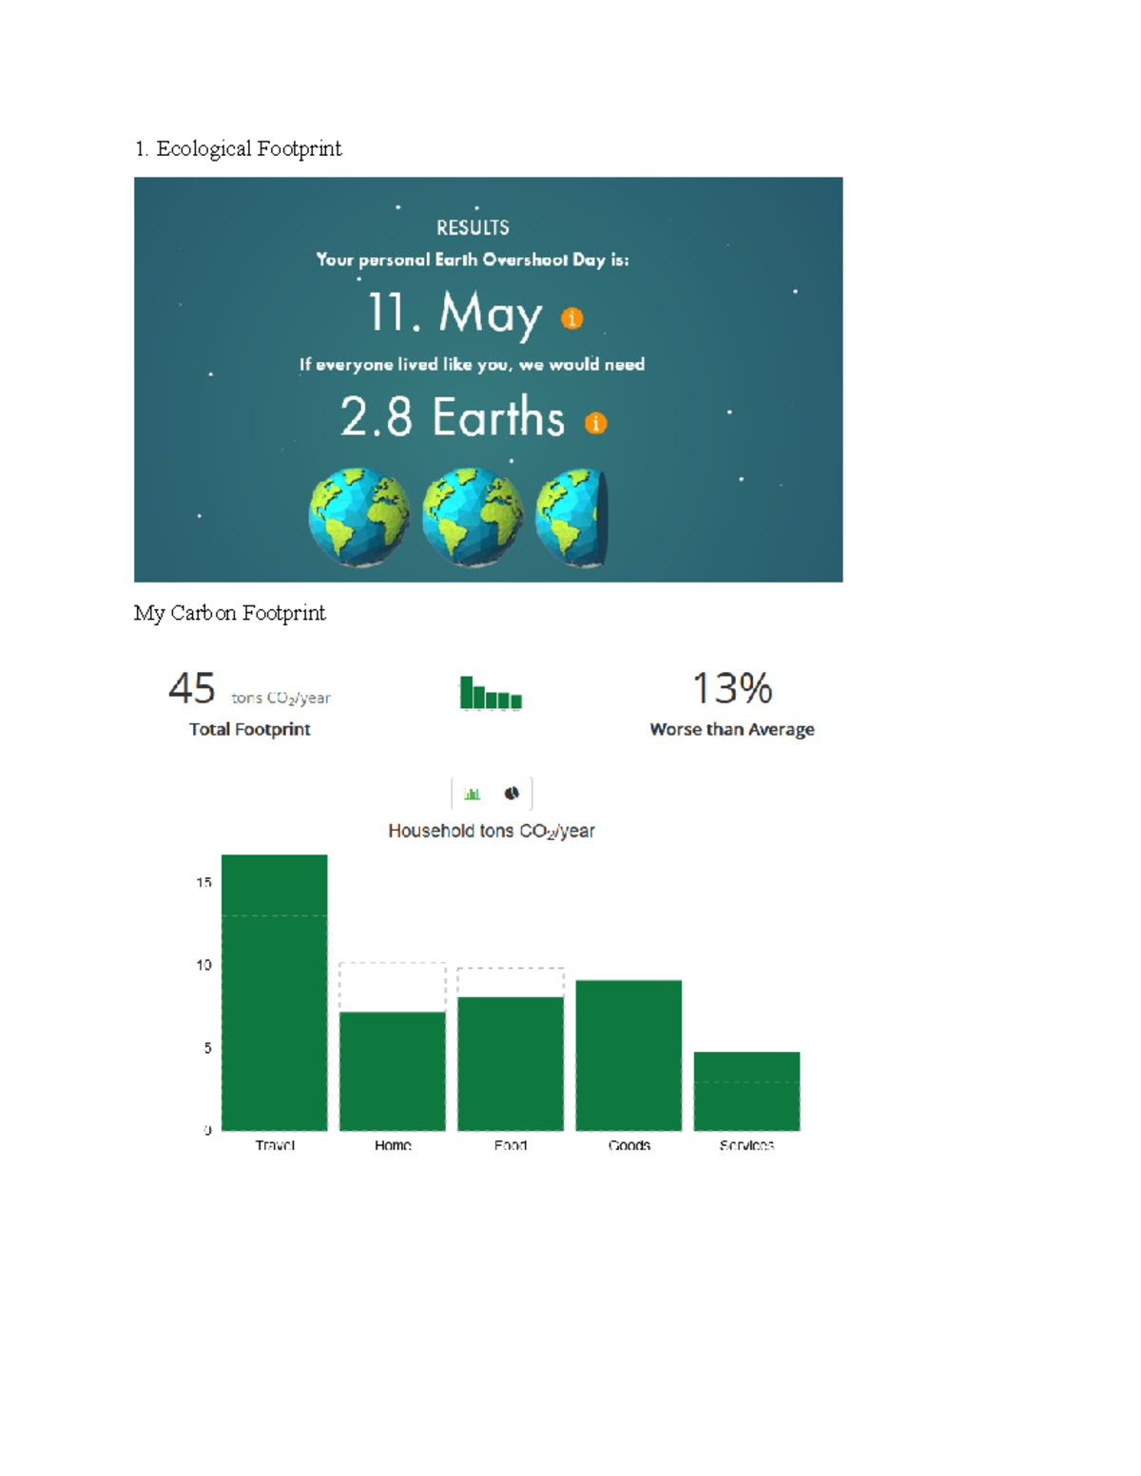Switch the Household chart to pie mode
Screen dimensions: 1141x1476
(x=511, y=792)
